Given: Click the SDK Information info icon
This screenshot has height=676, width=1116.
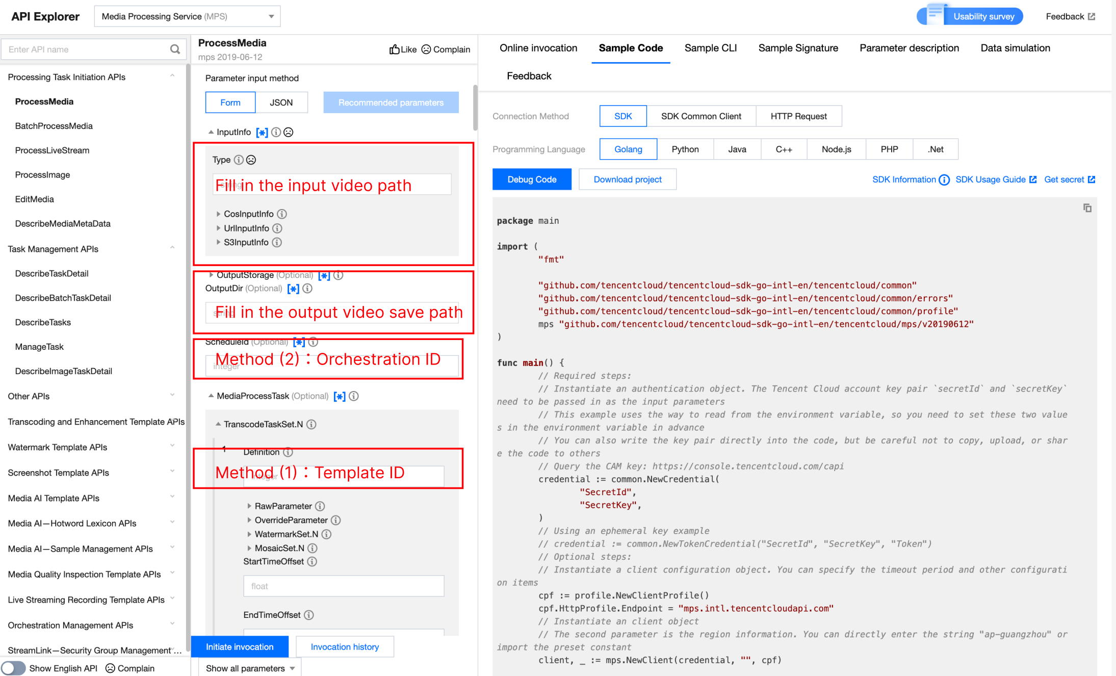Looking at the screenshot, I should pos(944,180).
